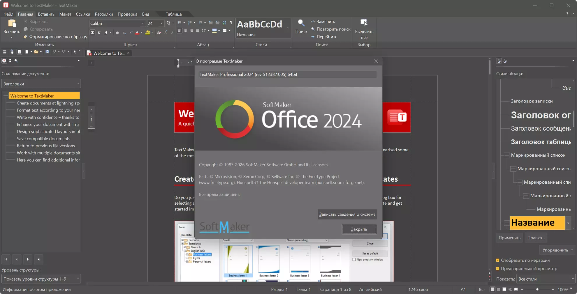This screenshot has height=294, width=577.
Task: Open the font size 24 dropdown
Action: click(x=161, y=23)
